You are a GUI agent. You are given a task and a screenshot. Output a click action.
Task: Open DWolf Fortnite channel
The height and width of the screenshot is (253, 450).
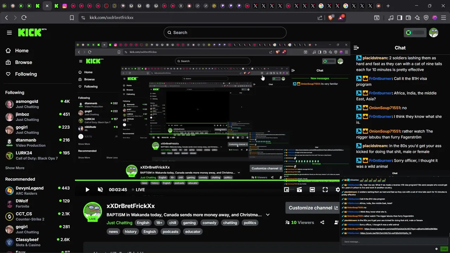pyautogui.click(x=37, y=203)
